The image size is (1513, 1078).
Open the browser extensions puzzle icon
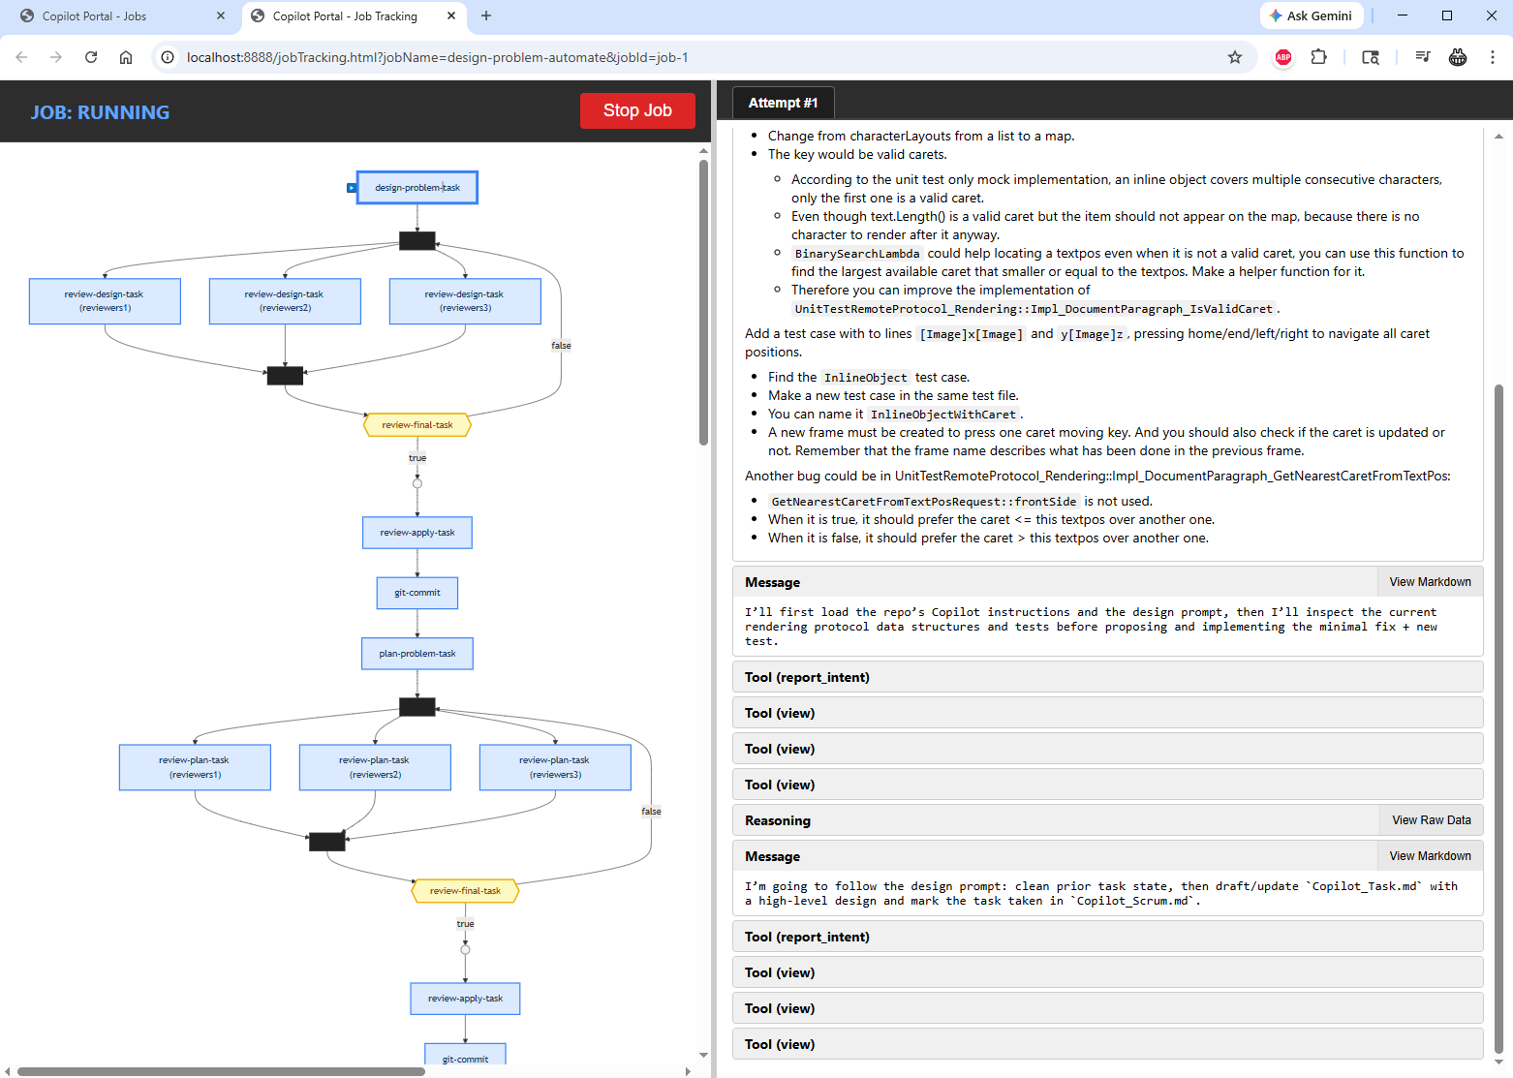pyautogui.click(x=1318, y=57)
